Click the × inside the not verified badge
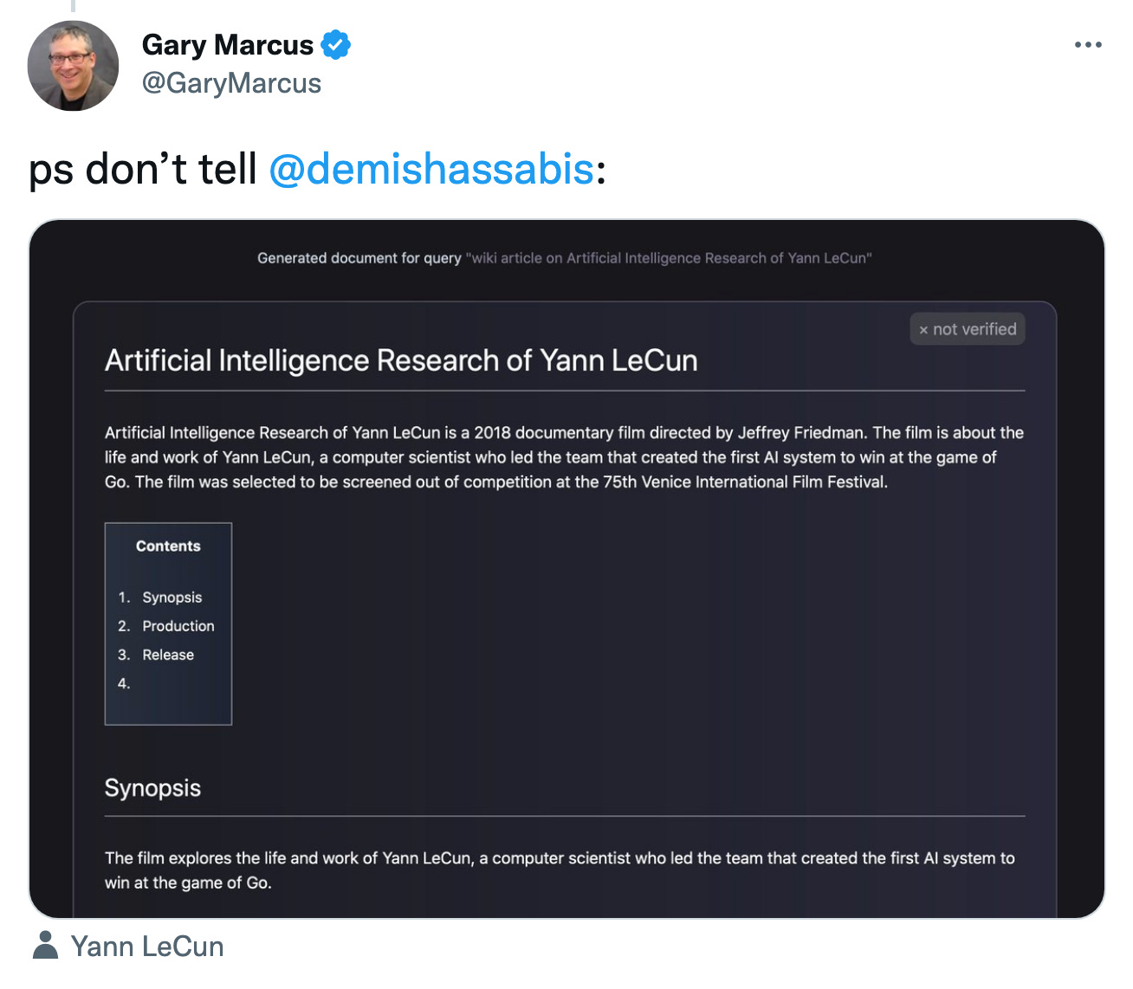1133x989 pixels. pos(923,329)
